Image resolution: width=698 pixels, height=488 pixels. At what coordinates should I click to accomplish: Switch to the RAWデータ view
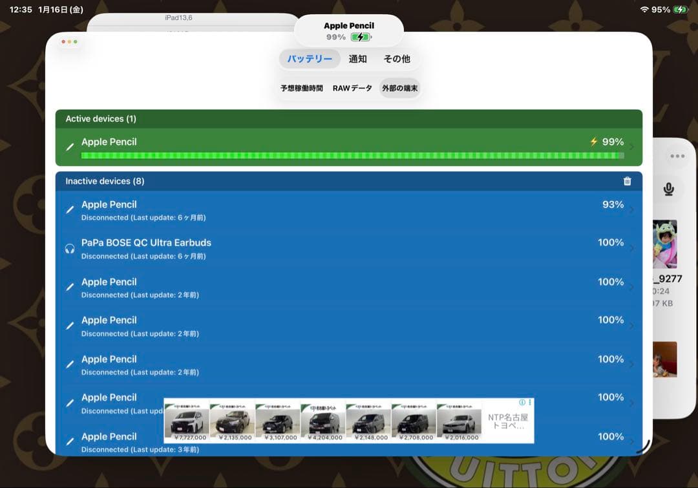click(352, 88)
